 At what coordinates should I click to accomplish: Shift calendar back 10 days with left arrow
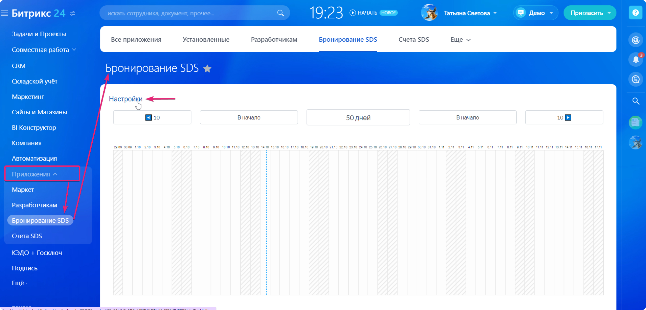[149, 118]
